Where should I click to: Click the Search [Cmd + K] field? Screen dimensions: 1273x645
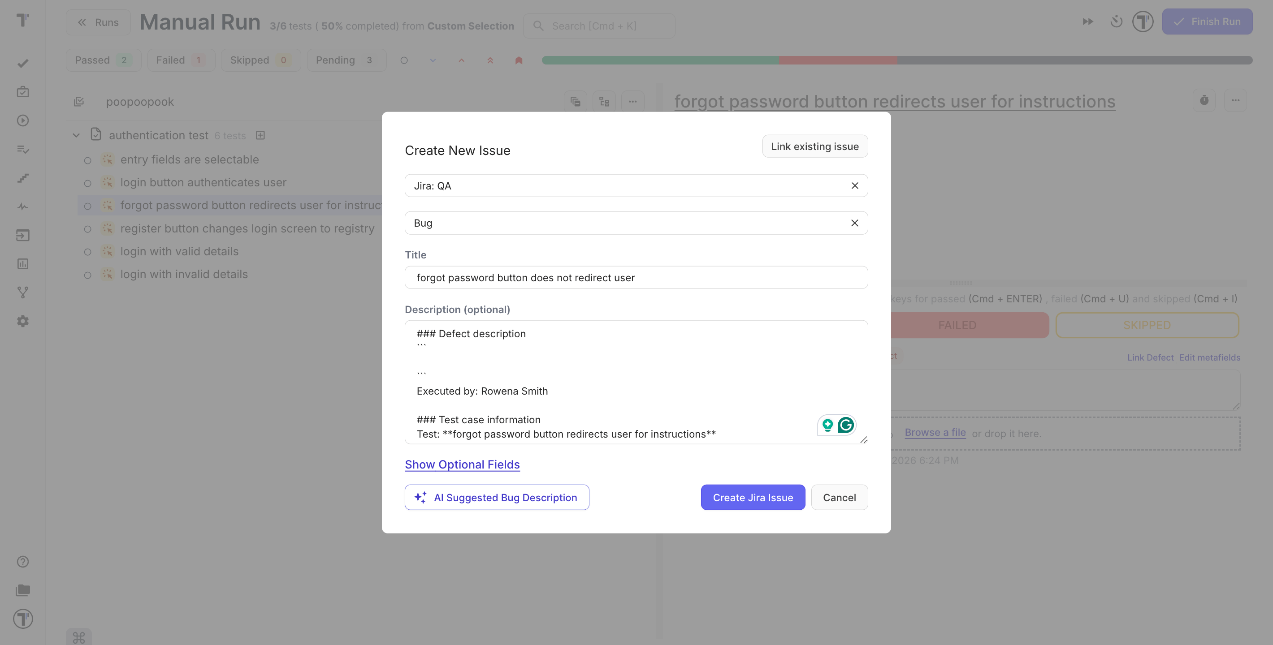[599, 26]
